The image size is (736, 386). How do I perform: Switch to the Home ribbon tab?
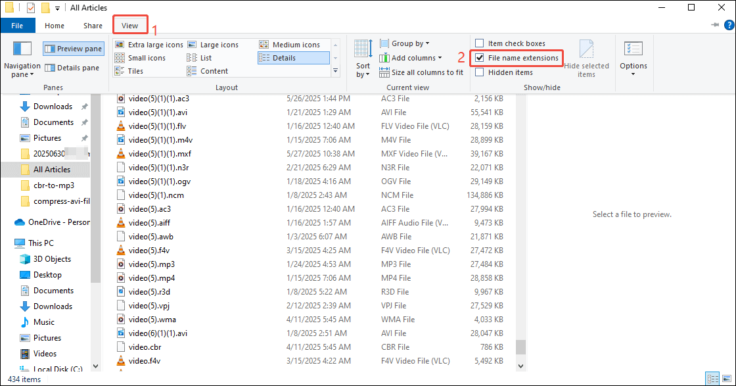(55, 26)
